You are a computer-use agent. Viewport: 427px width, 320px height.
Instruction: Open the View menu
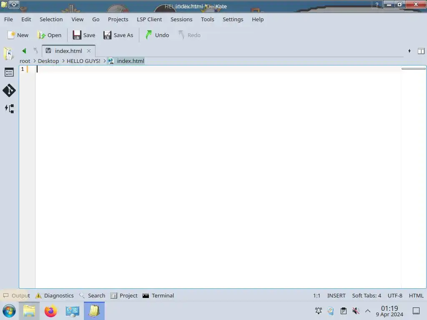click(x=77, y=19)
